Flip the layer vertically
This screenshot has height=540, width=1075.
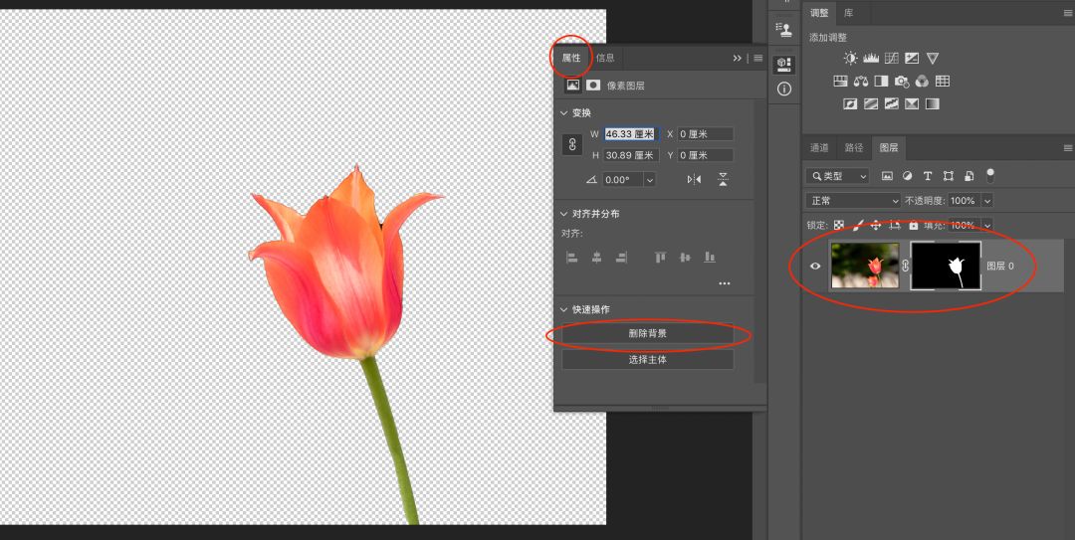tap(723, 180)
